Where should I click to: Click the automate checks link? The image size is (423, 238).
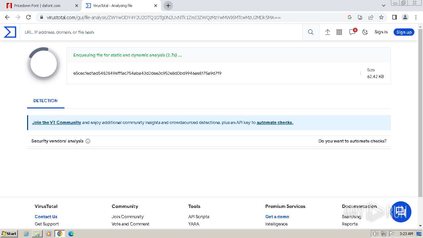(275, 122)
